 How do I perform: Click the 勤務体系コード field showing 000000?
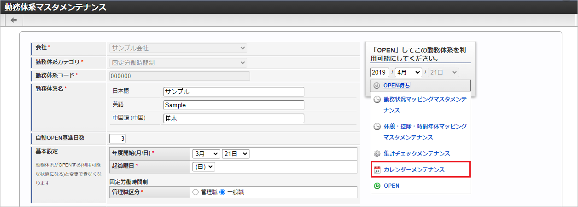(x=180, y=76)
